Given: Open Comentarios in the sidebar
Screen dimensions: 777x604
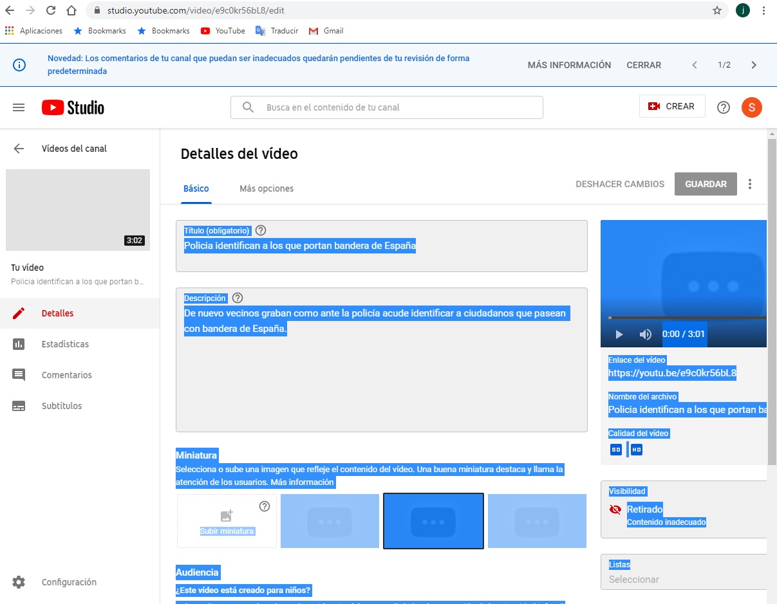Looking at the screenshot, I should click(66, 375).
